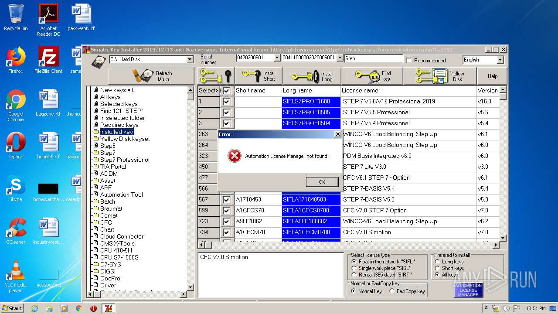Select Single work place SISL radio
558x314 pixels.
(354, 268)
